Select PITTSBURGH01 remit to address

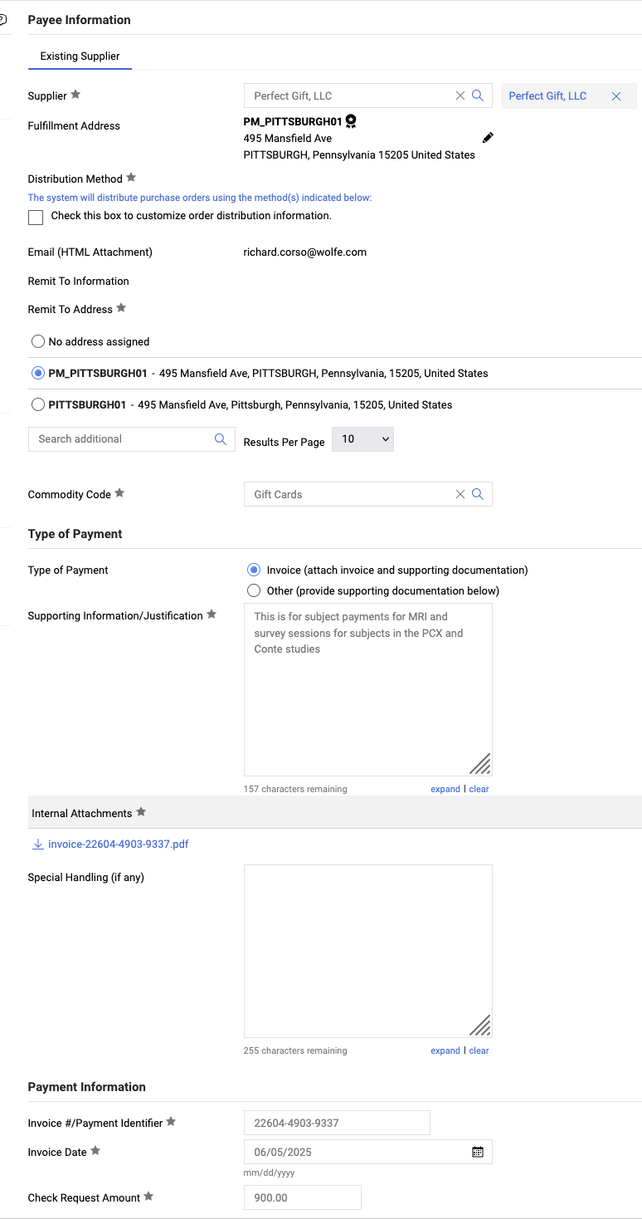[37, 405]
